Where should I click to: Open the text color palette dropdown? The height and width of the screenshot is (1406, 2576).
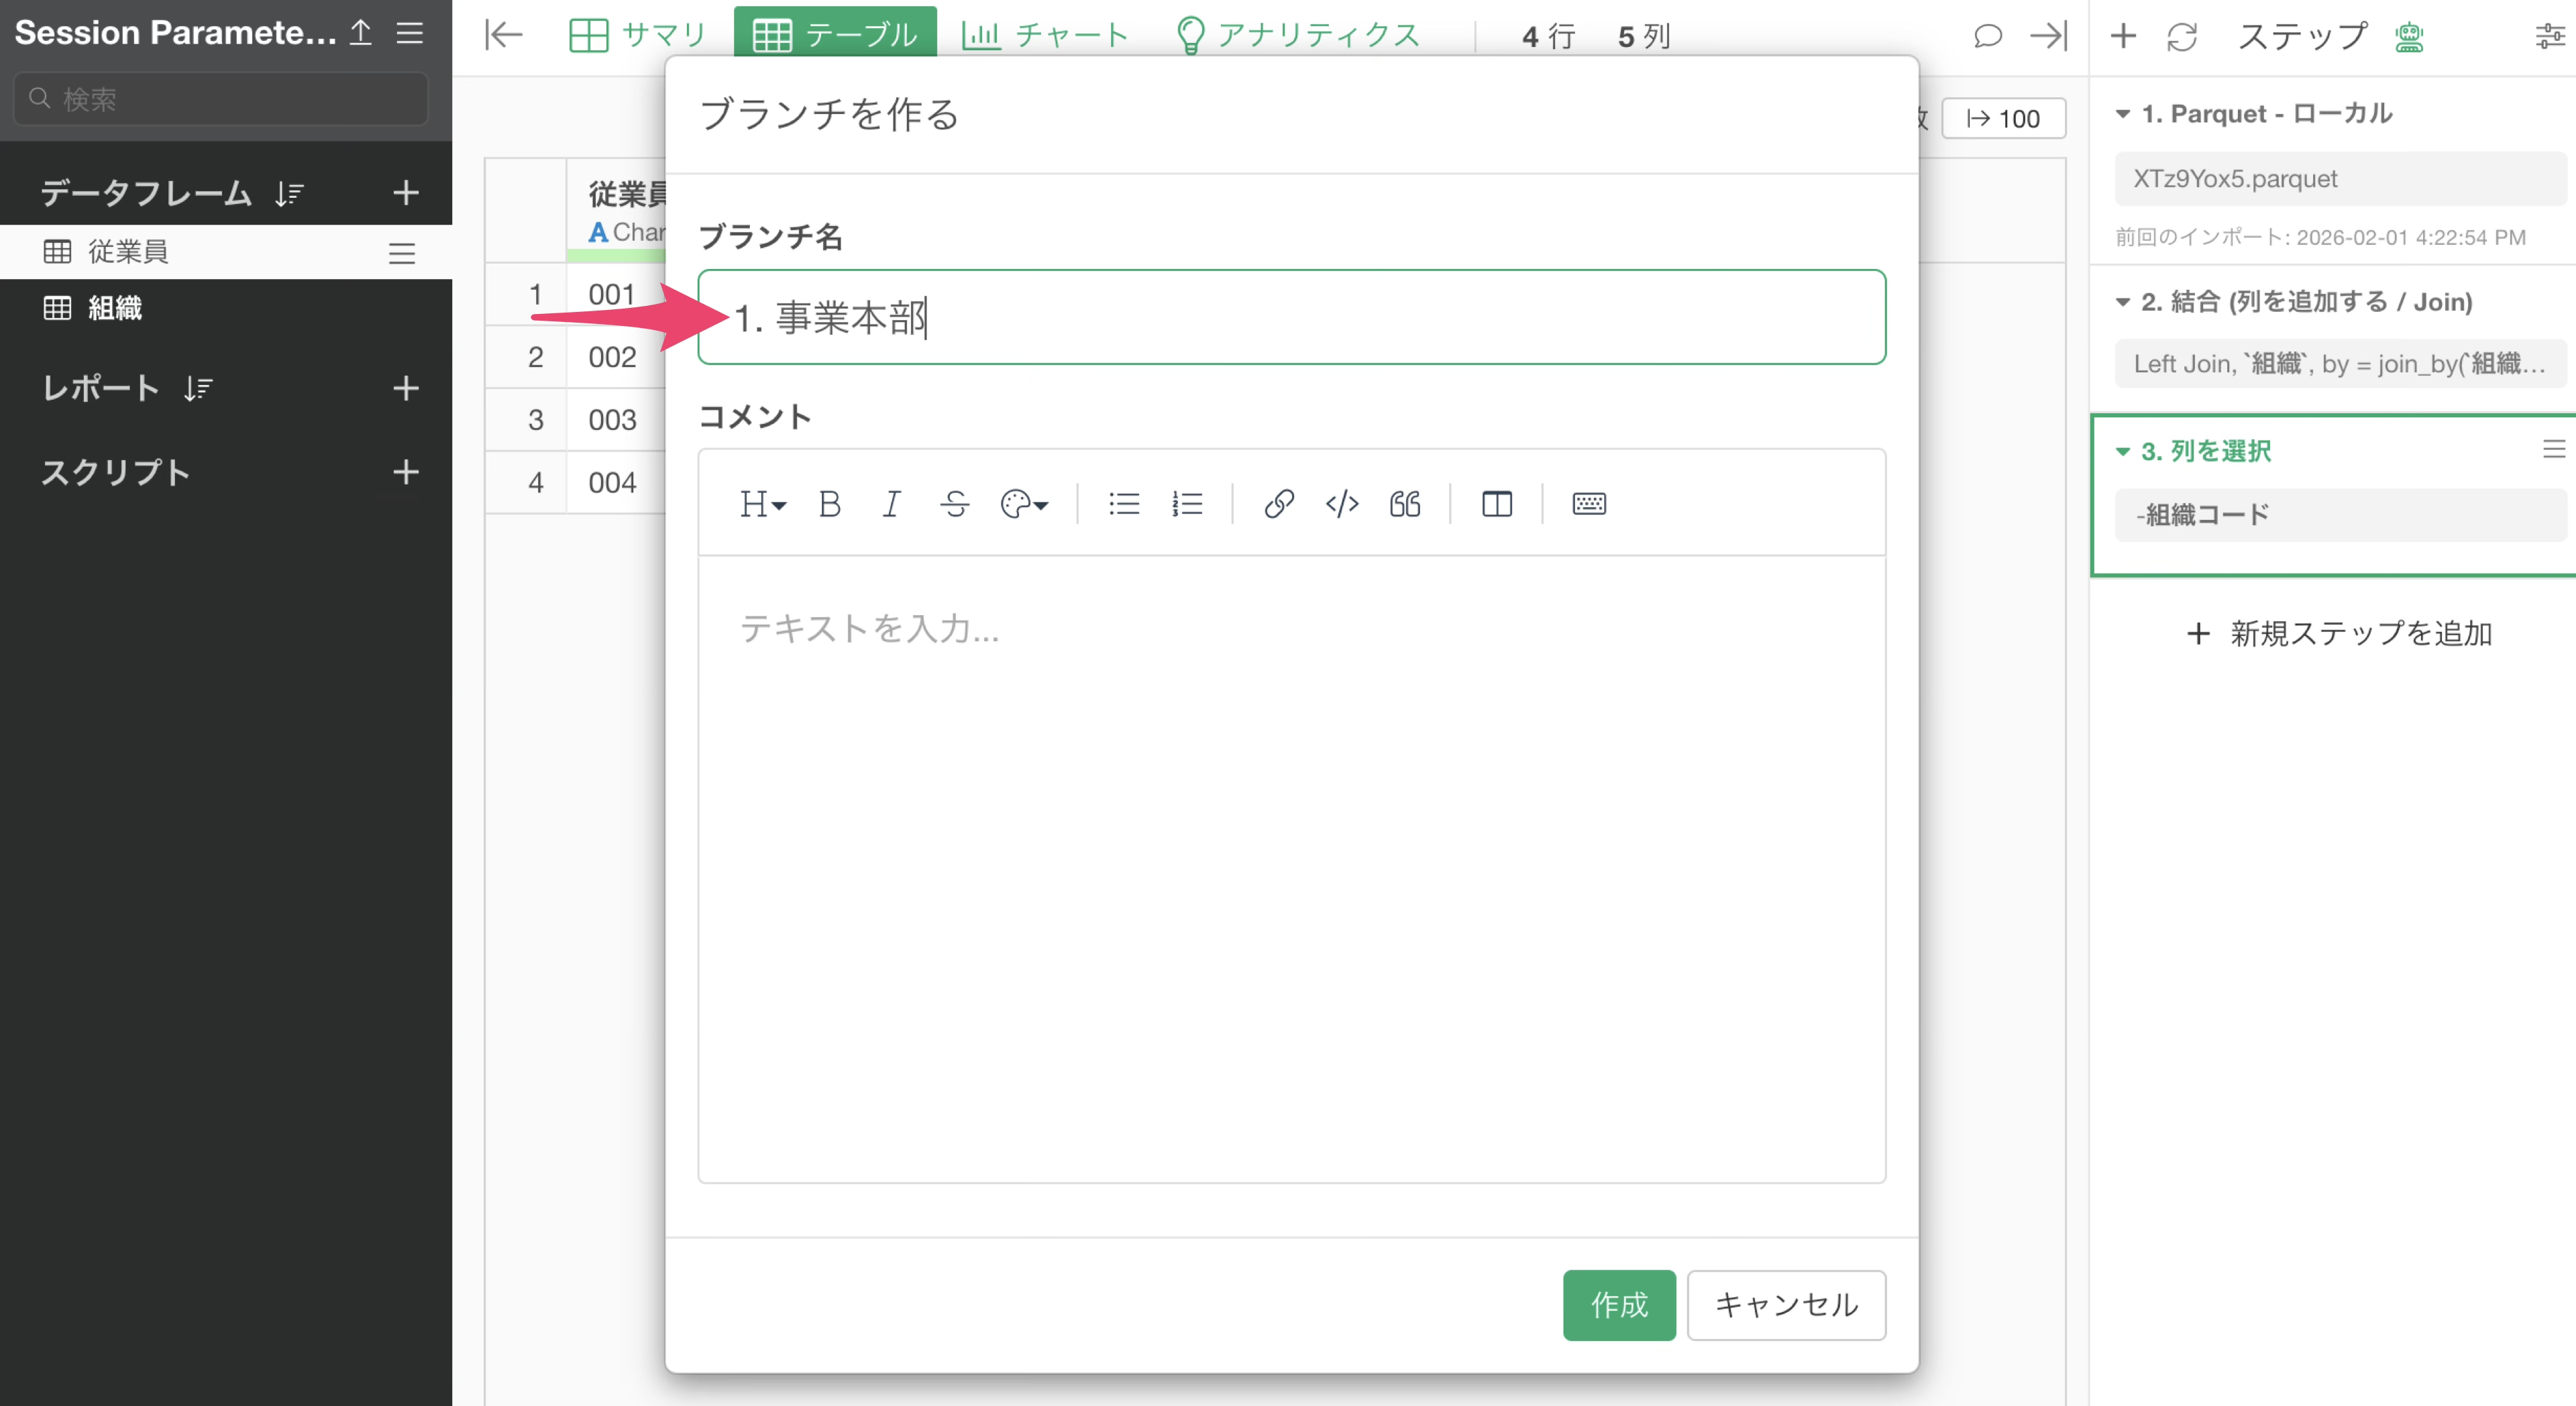click(x=1024, y=504)
